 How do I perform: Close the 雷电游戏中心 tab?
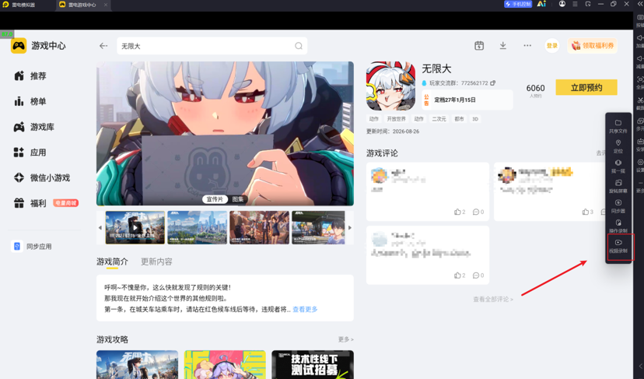pyautogui.click(x=106, y=5)
